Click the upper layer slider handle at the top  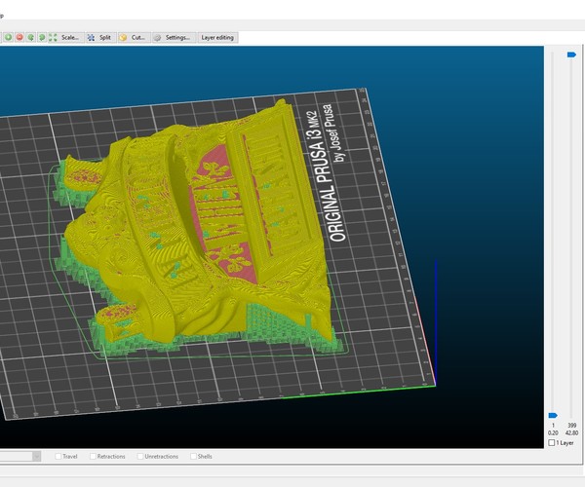(570, 56)
